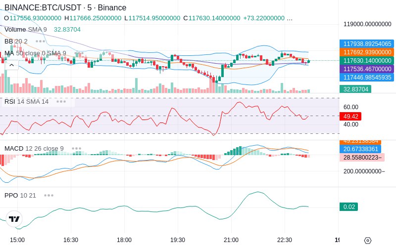Click the 21:00 time axis label
Viewport: 396px width, 247px height.
(231, 240)
